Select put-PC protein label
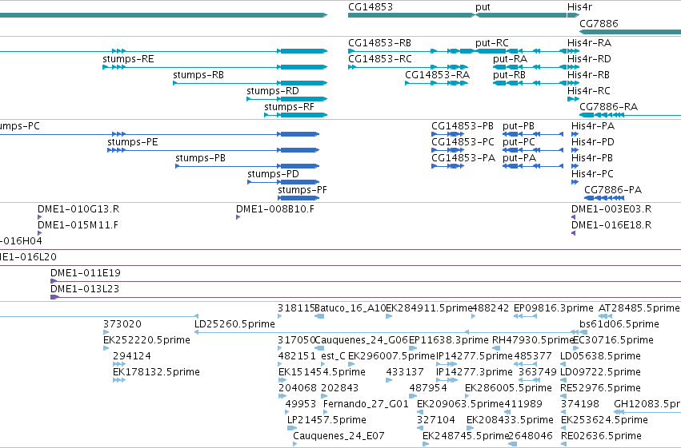Screen dimensions: 681x448 [519, 142]
